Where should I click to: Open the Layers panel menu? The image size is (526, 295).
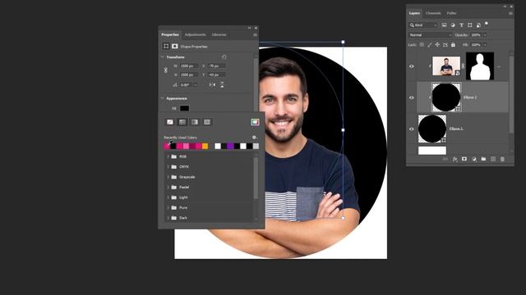point(510,13)
